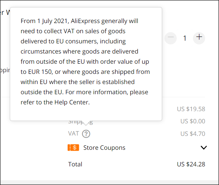Click the Total amount US $24.28
Viewport: 219px width, 185px height.
tap(191, 164)
